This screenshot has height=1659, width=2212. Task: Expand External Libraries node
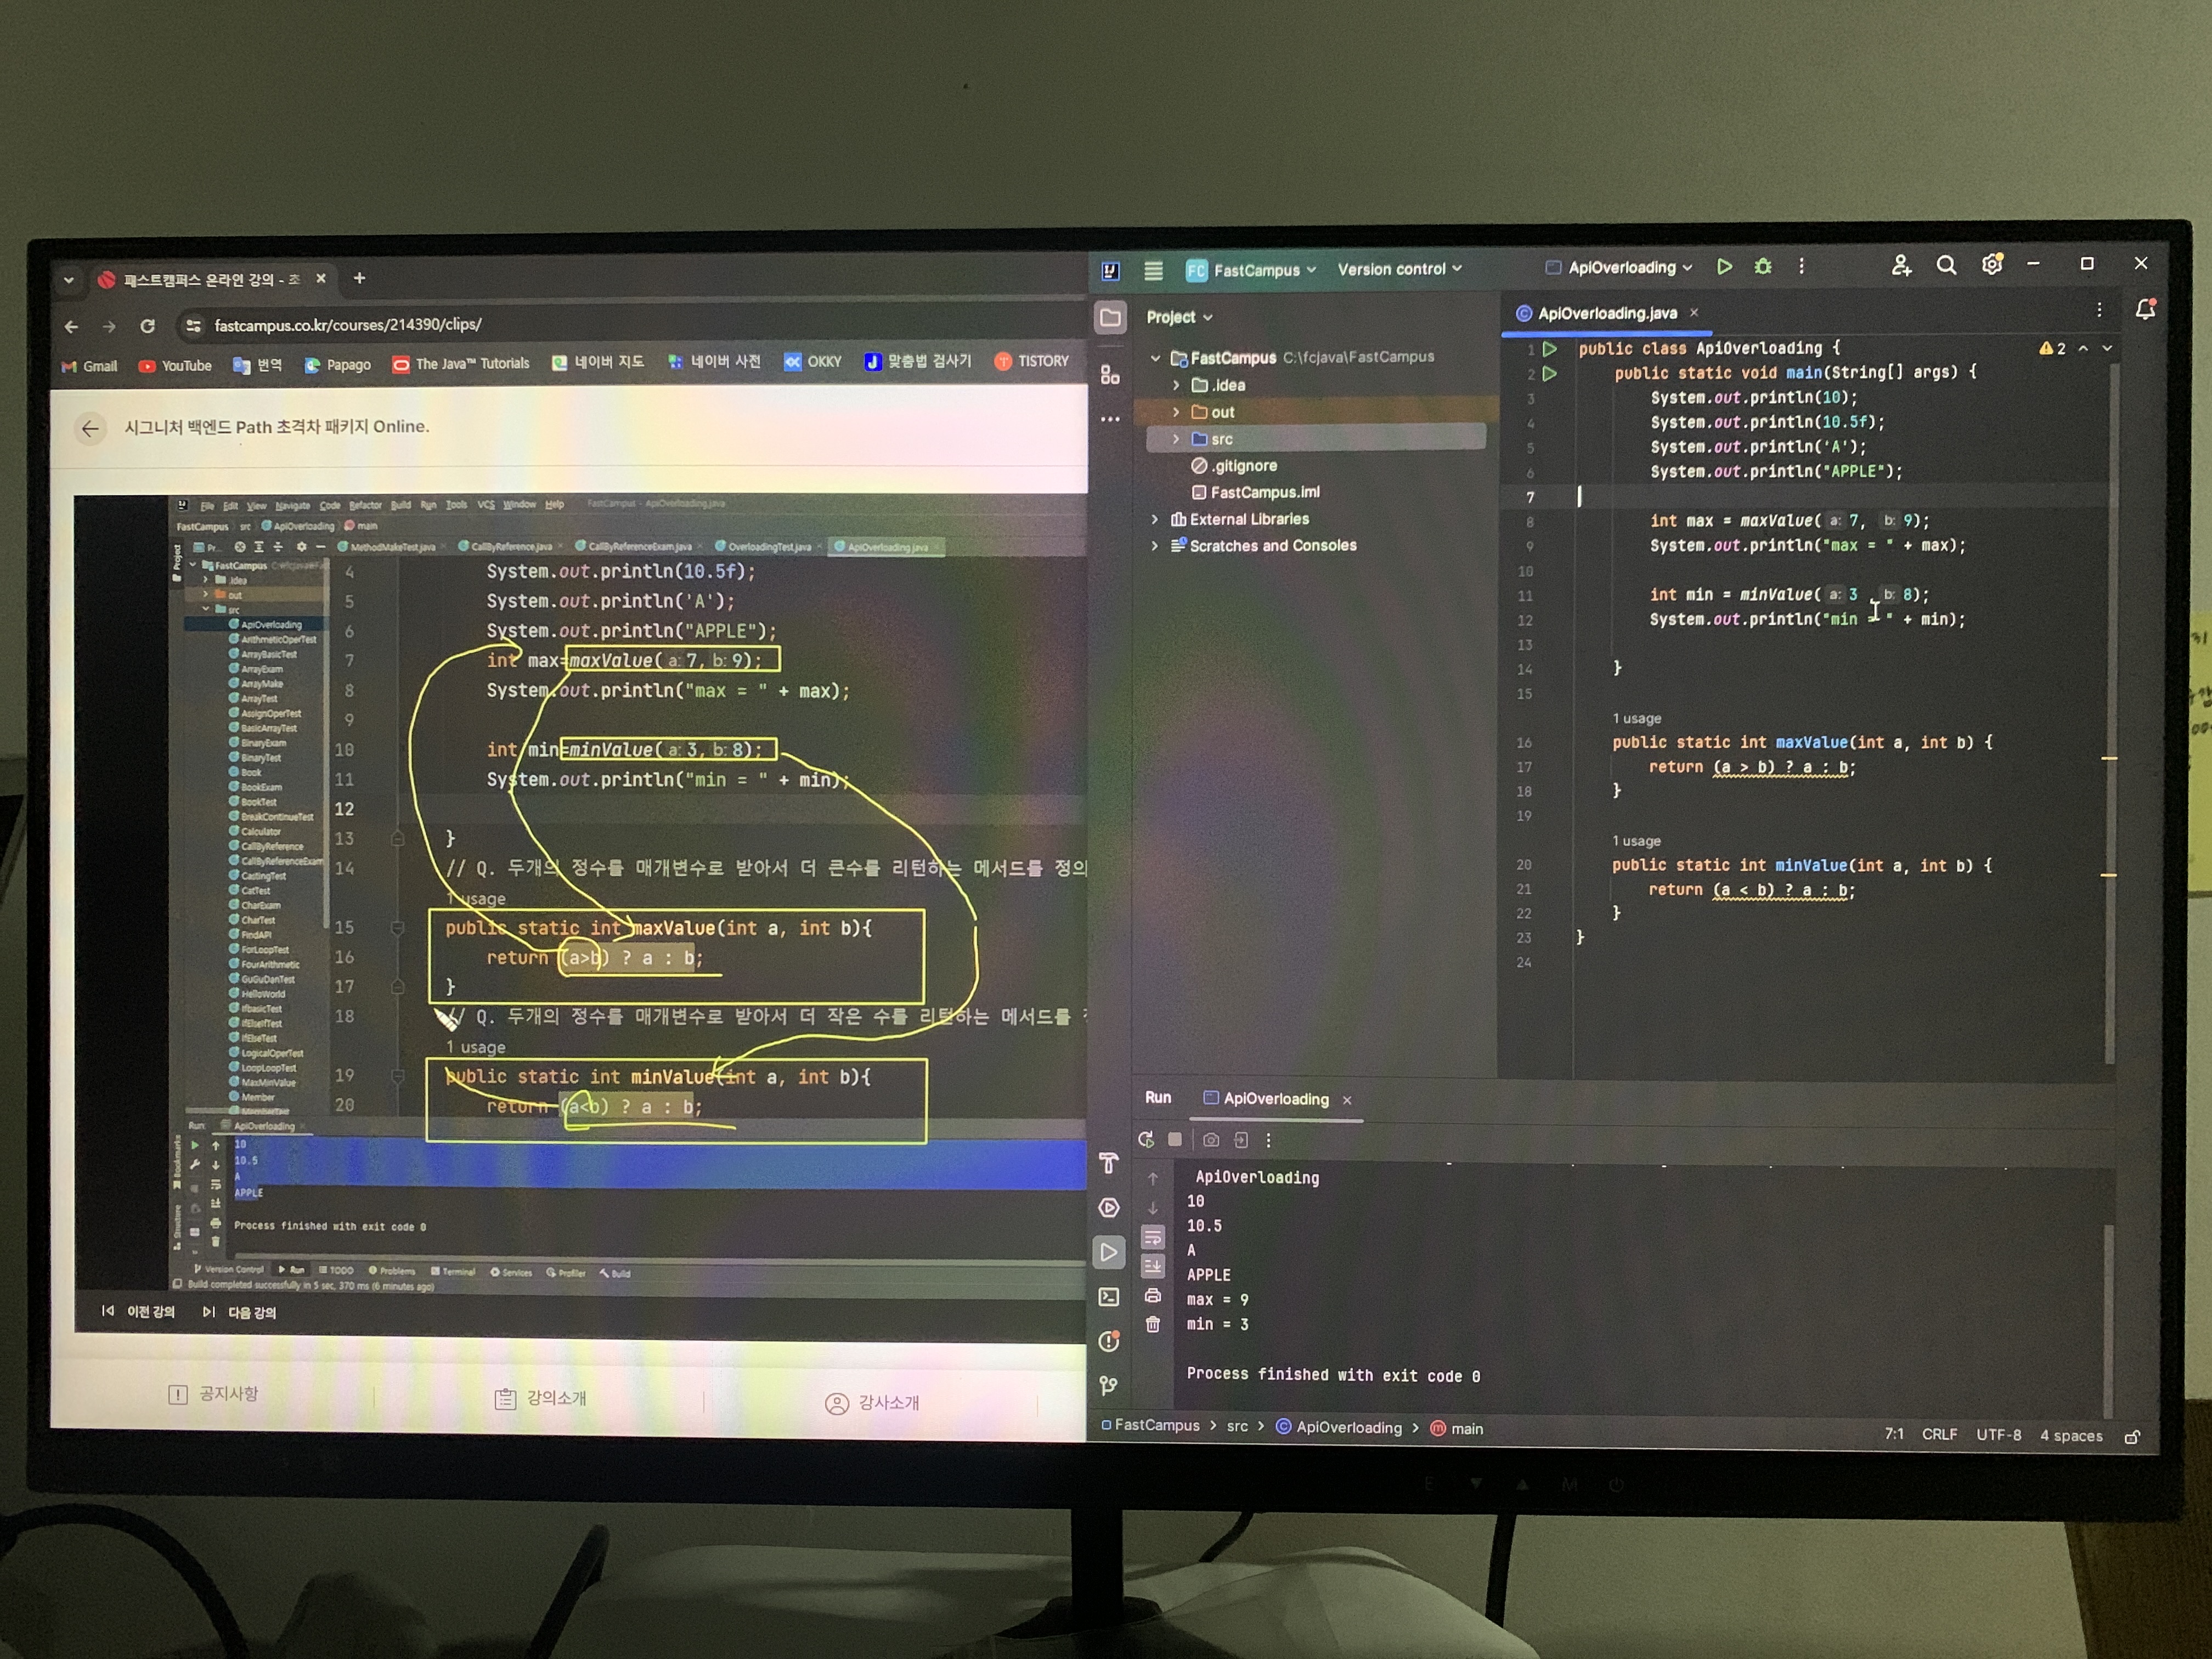click(1155, 519)
